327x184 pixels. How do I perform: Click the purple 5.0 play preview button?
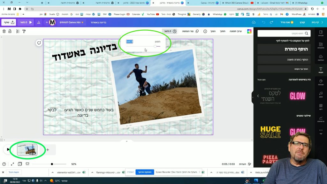[26, 22]
